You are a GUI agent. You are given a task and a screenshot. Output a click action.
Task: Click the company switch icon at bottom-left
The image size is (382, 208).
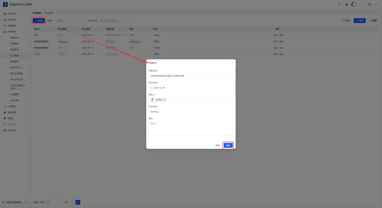point(26,202)
